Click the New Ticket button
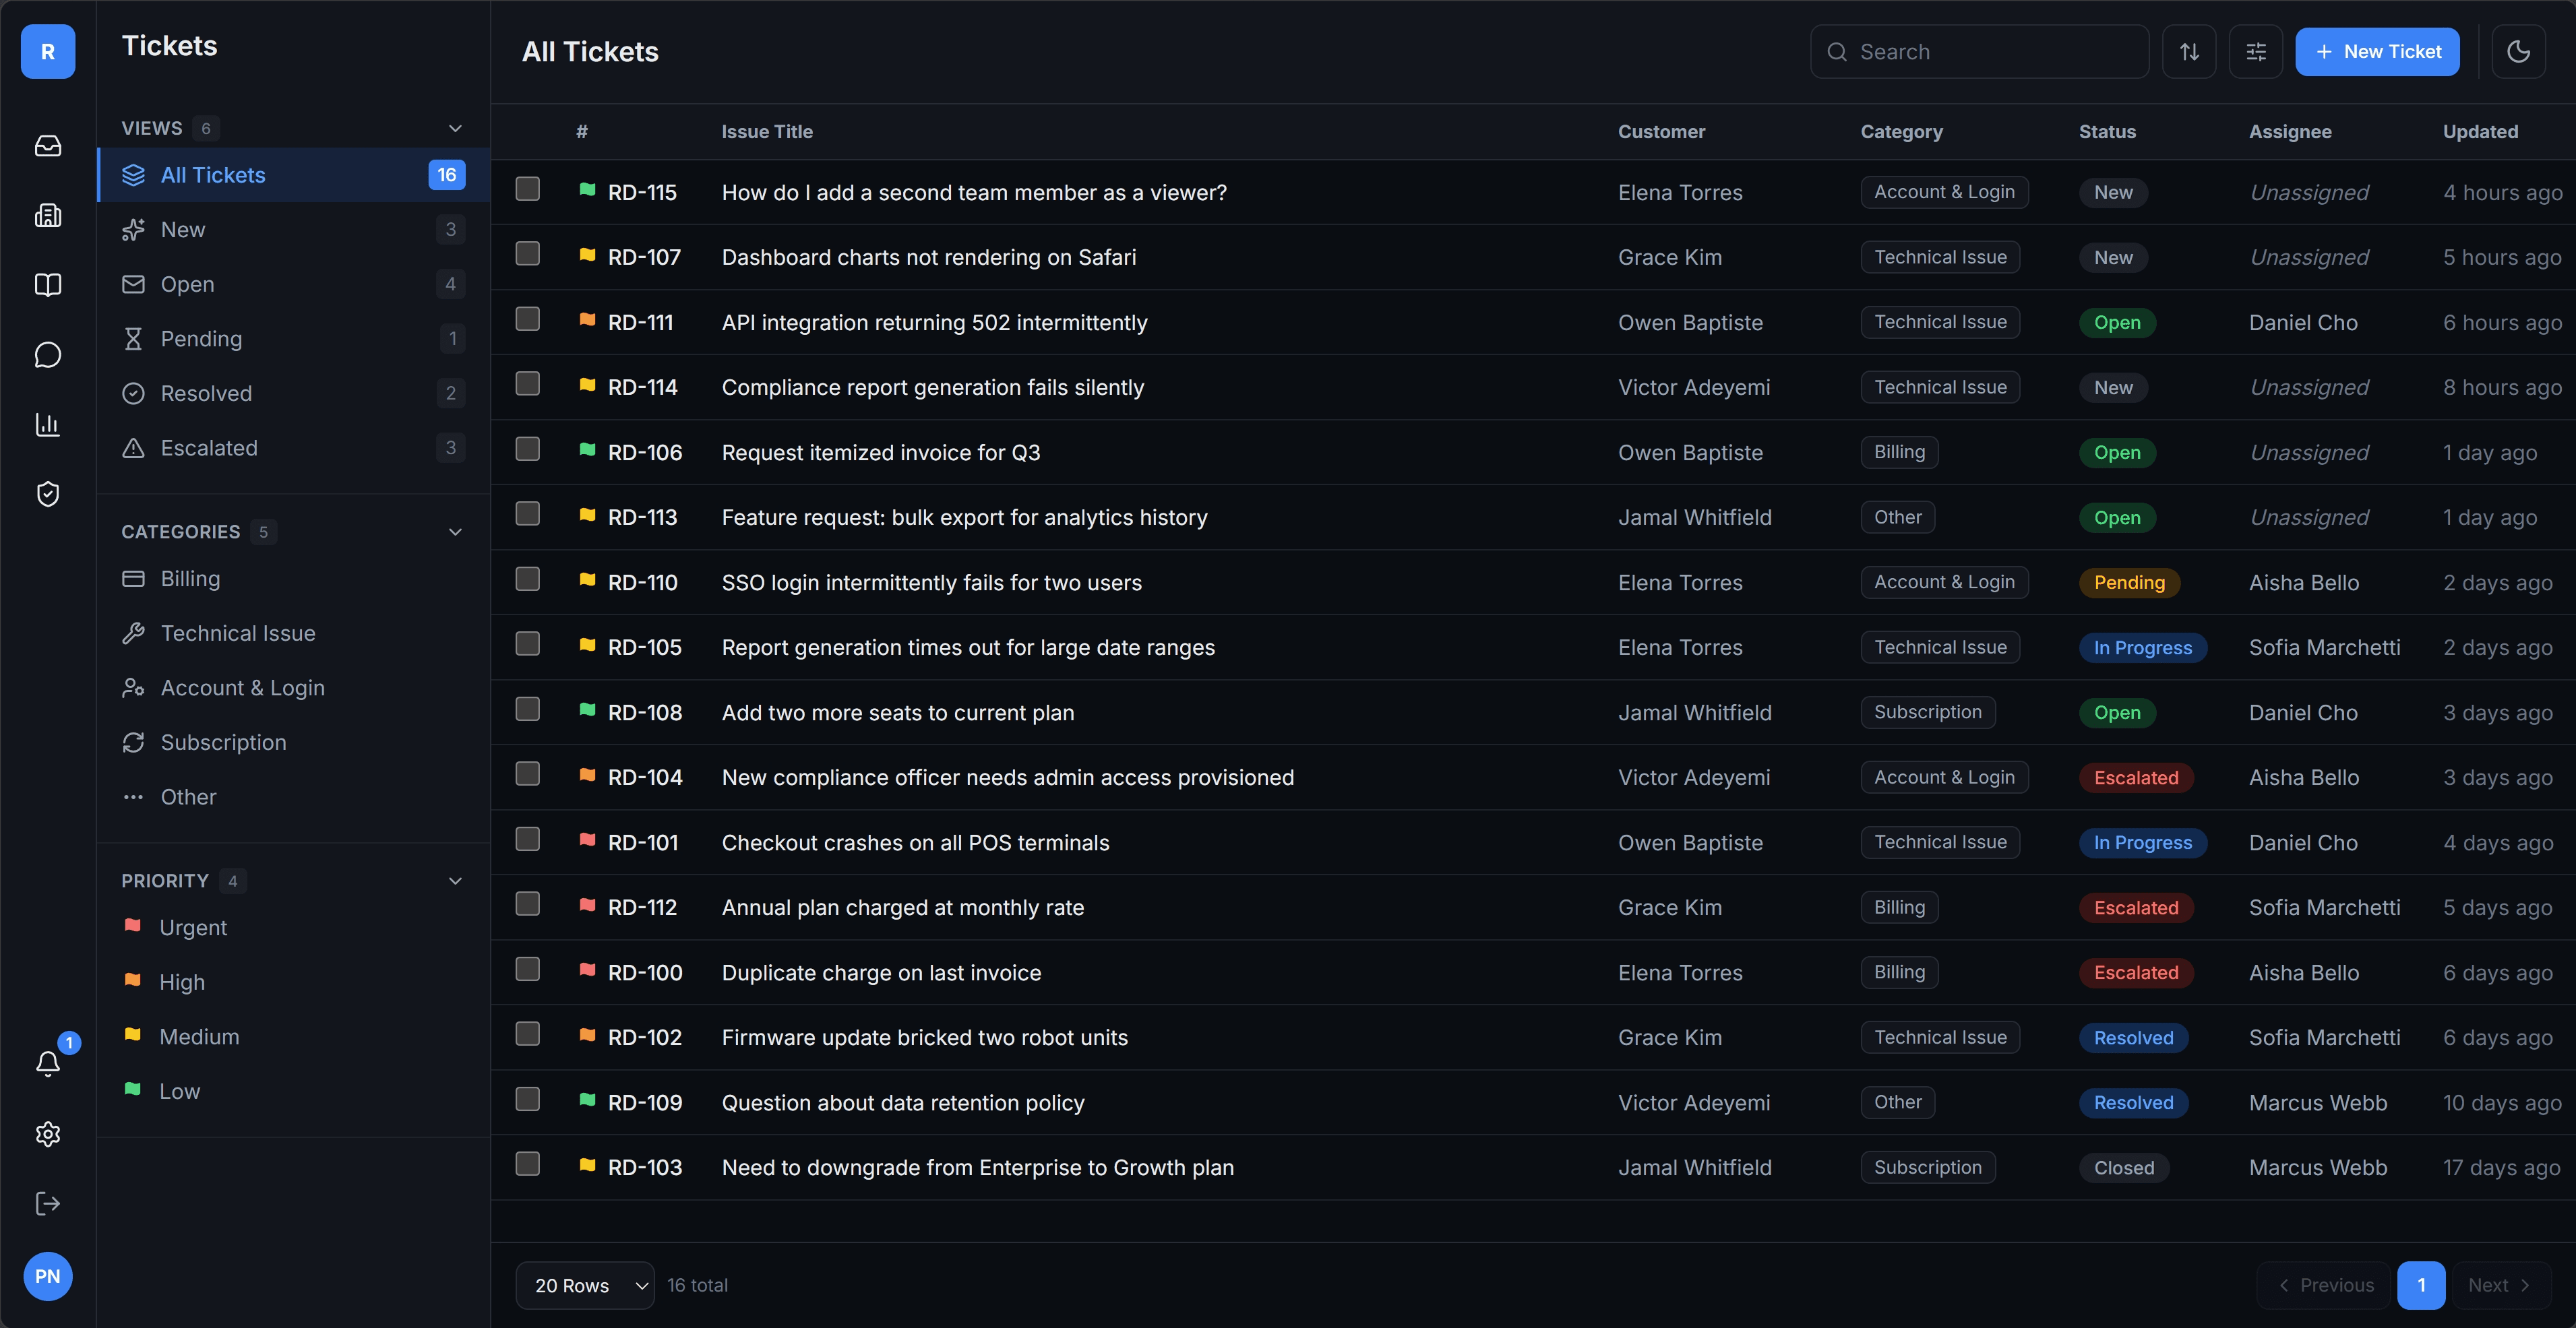 click(x=2377, y=52)
